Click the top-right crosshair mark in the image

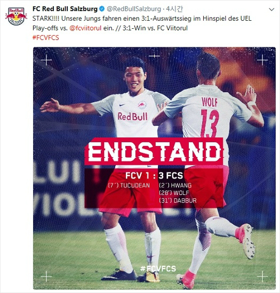point(262,60)
